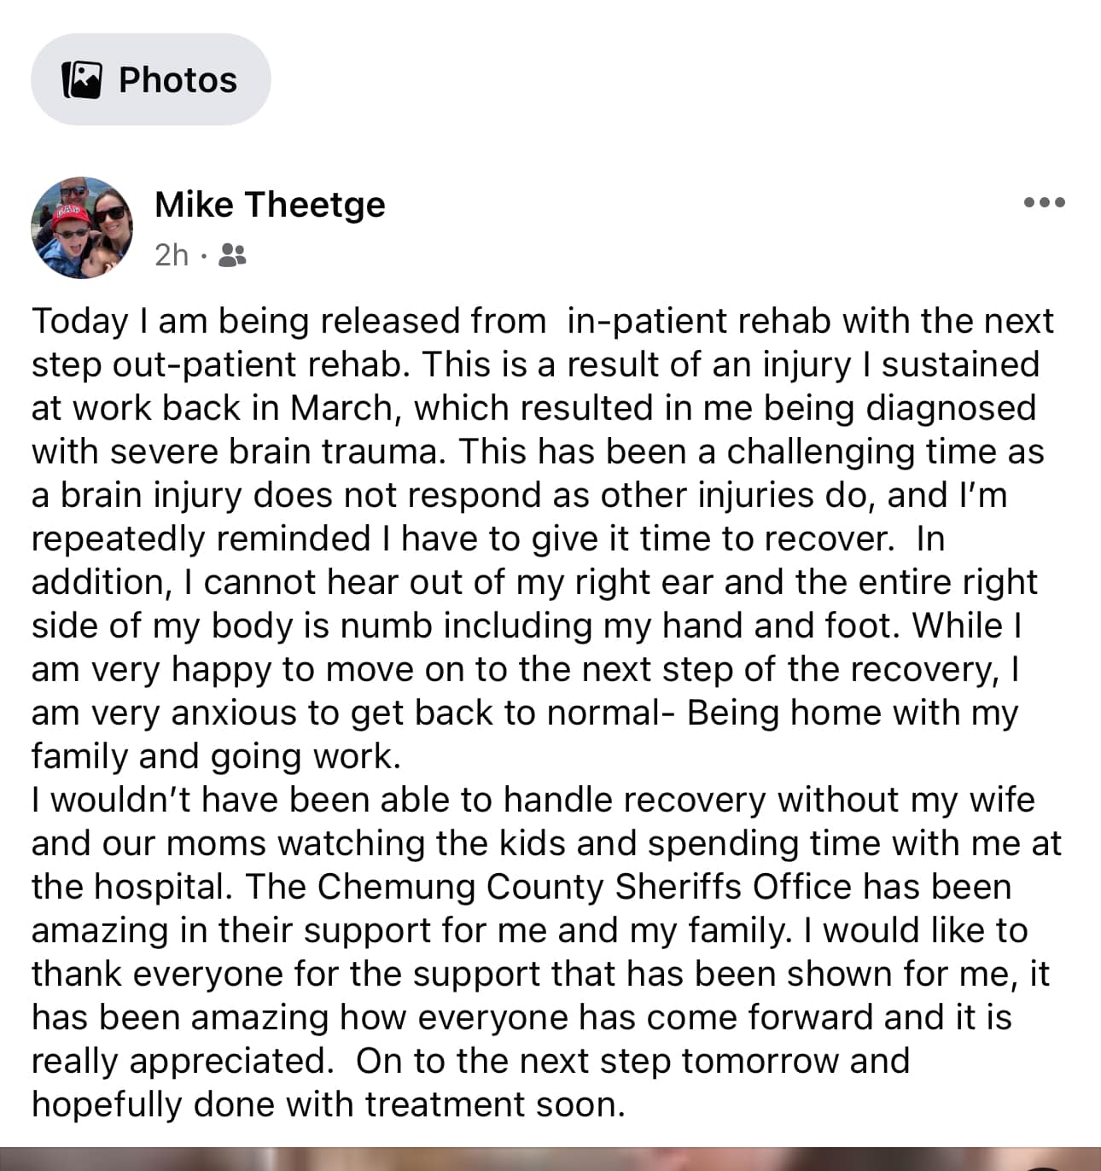Click the "family and going work." line
Image resolution: width=1101 pixels, height=1171 pixels.
[216, 757]
